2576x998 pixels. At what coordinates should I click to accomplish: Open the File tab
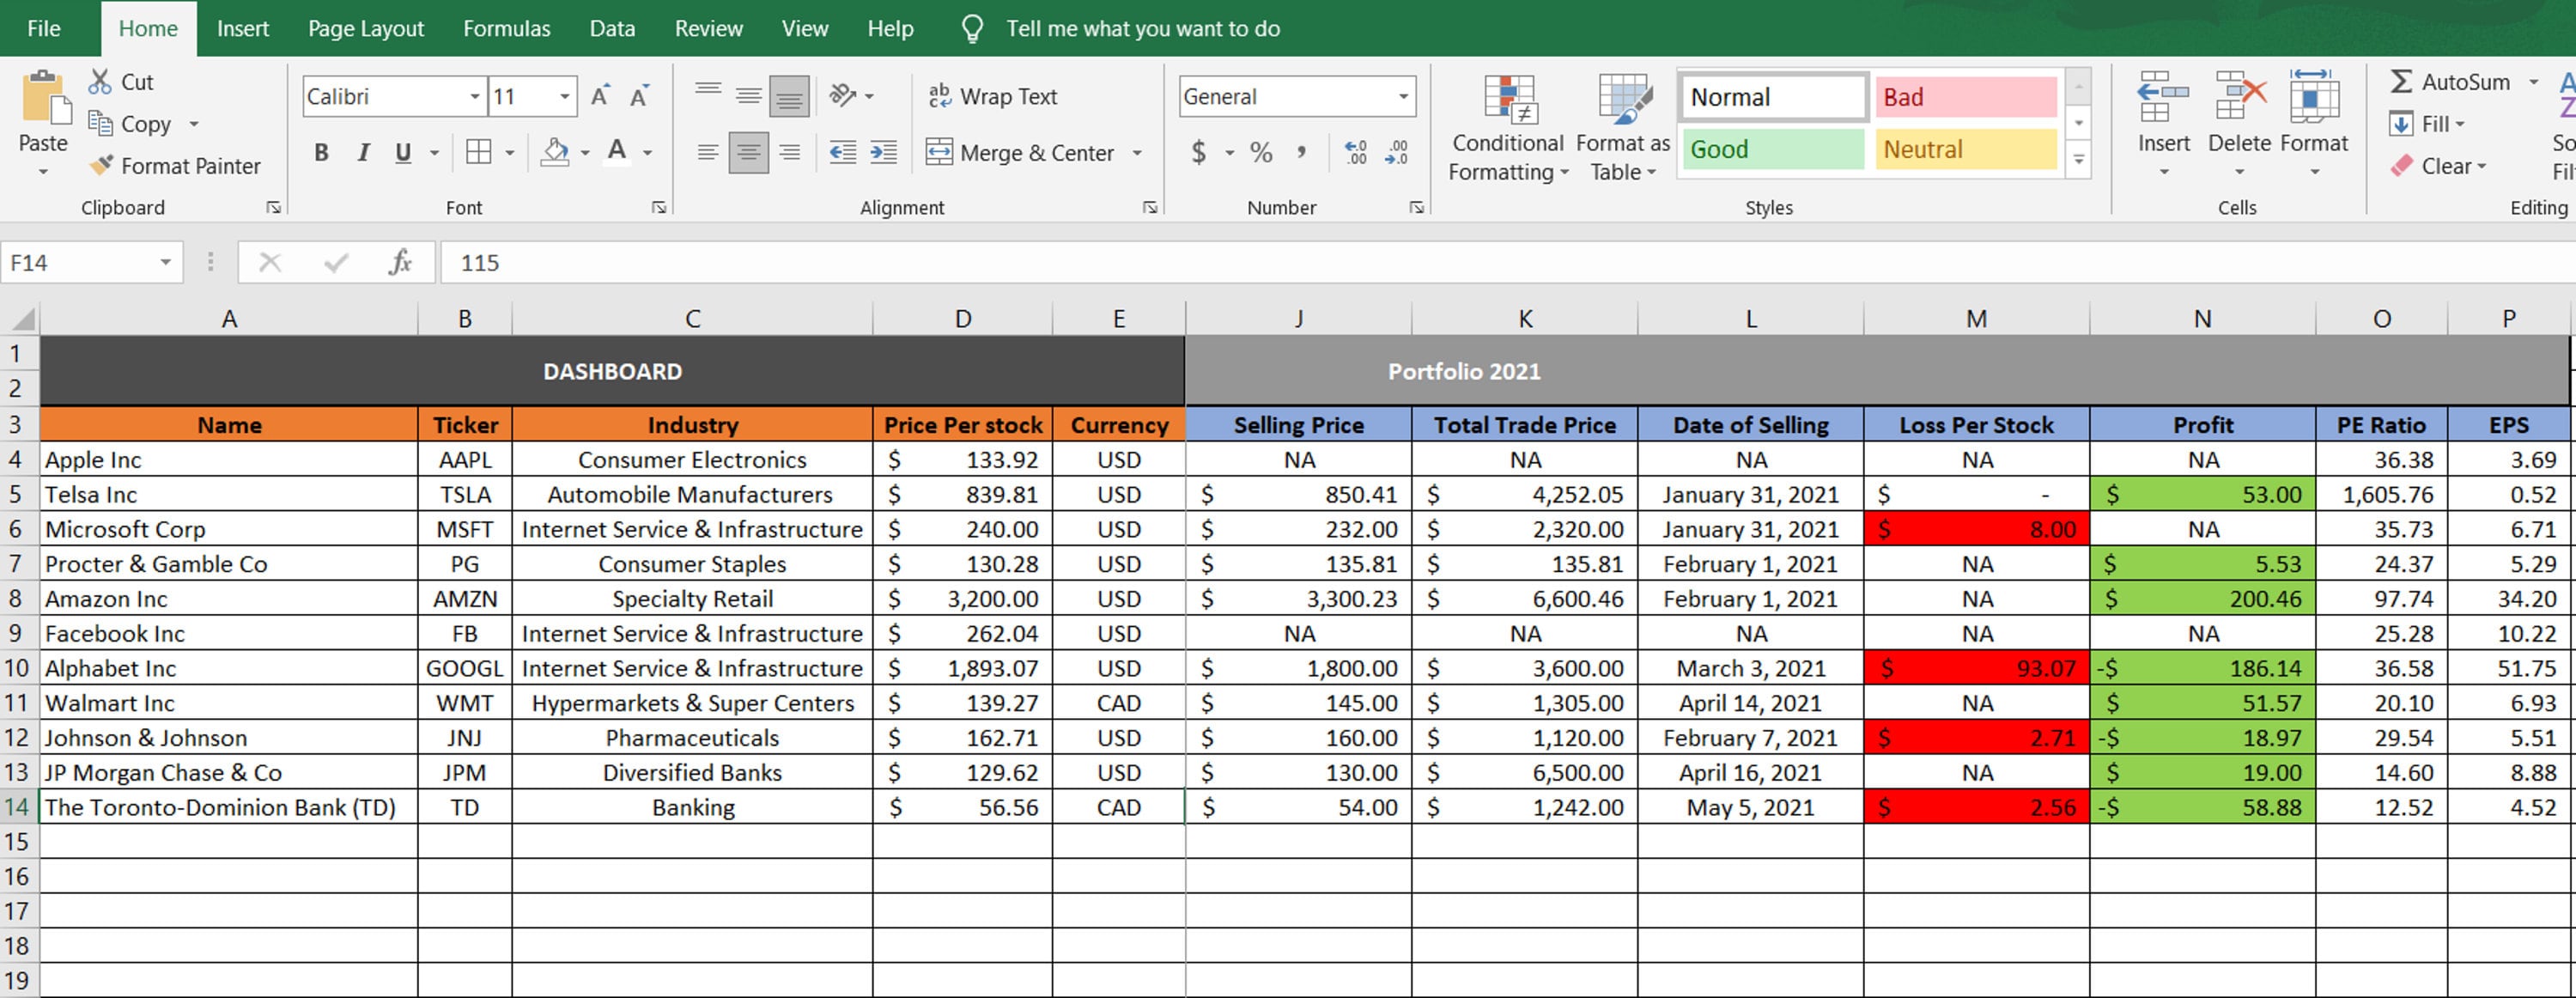pyautogui.click(x=43, y=28)
